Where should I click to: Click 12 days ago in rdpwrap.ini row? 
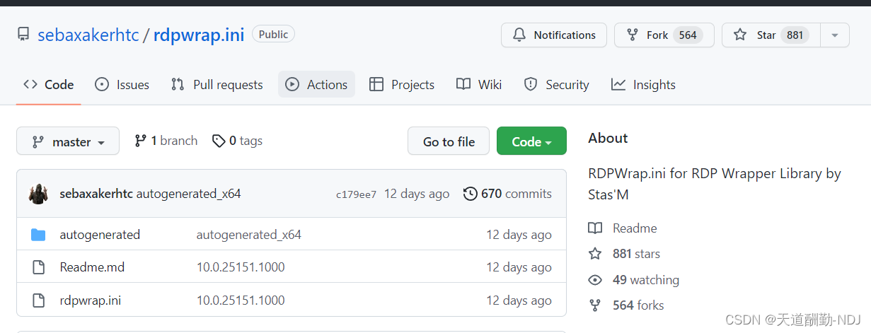tap(519, 300)
